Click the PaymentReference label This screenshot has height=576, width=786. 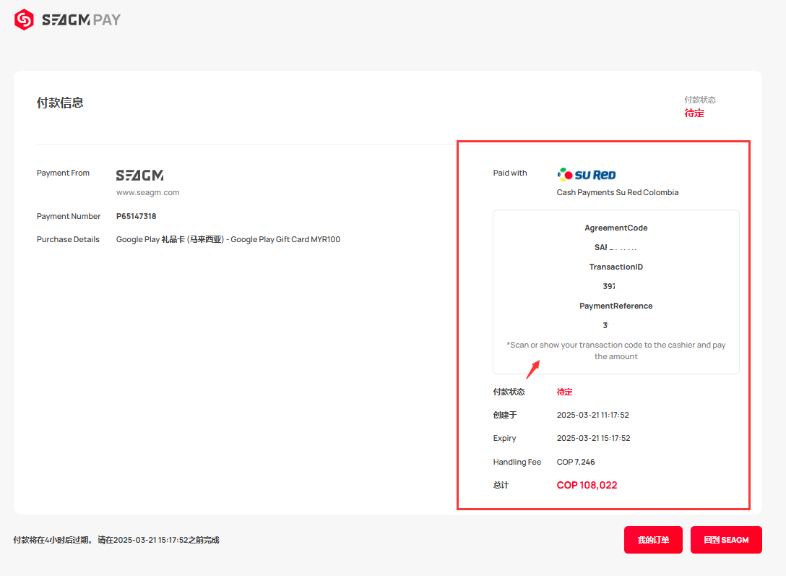[x=616, y=306]
